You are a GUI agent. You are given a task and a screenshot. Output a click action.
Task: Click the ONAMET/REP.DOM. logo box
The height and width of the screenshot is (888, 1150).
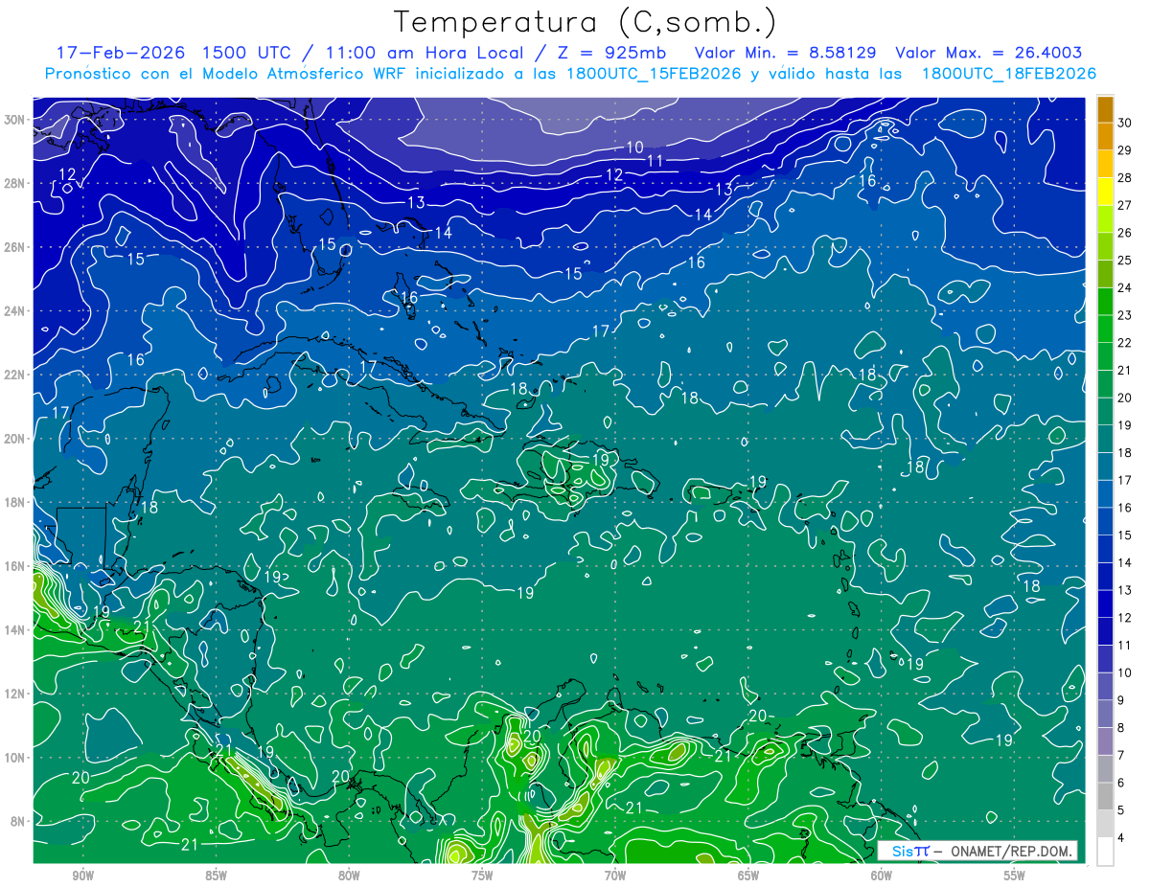(x=978, y=852)
